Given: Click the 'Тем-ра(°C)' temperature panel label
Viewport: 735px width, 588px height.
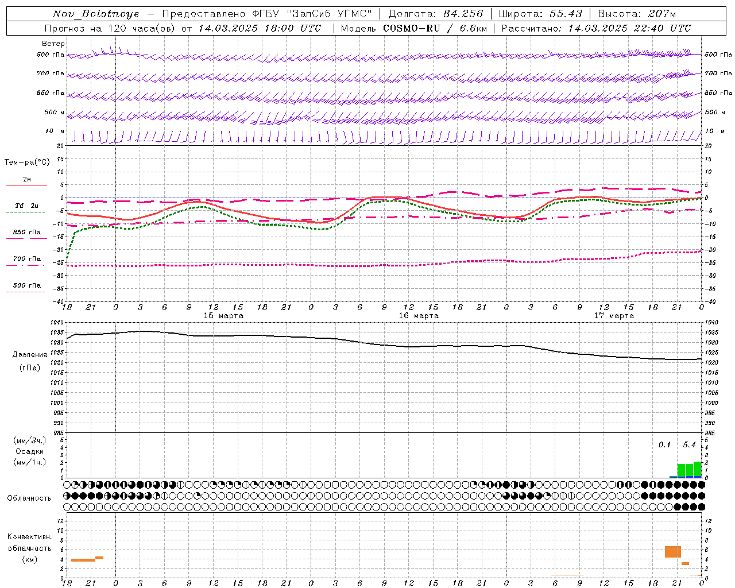Looking at the screenshot, I should pos(27,163).
